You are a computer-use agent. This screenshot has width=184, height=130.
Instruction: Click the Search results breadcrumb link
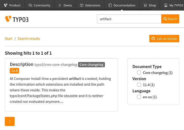tap(29, 38)
